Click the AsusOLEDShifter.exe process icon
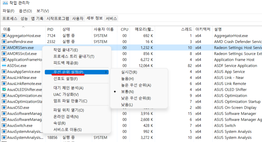 coord(4,90)
